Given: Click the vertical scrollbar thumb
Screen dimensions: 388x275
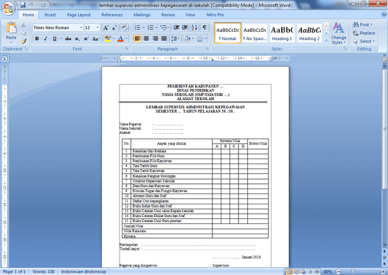Looking at the screenshot, I should 385,129.
